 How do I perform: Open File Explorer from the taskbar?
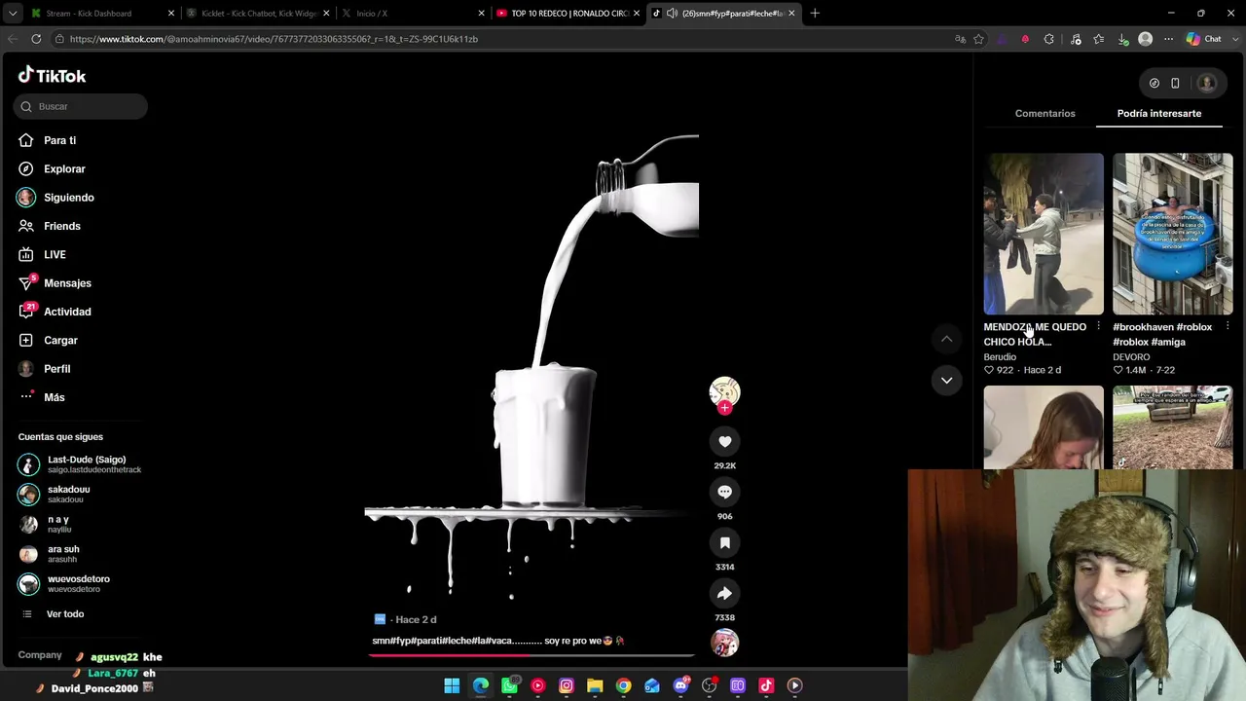coord(595,685)
